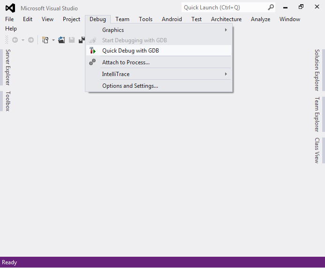The height and width of the screenshot is (268, 325).
Task: Click the Visual Studio logo icon
Action: [10, 8]
